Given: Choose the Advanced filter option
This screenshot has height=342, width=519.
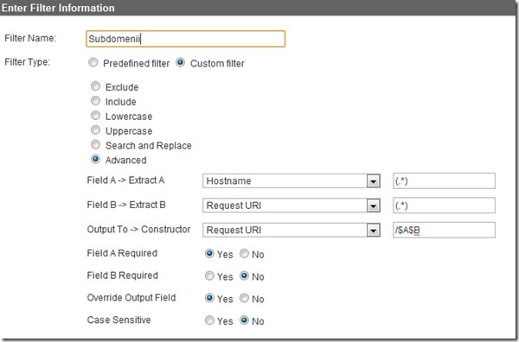Looking at the screenshot, I should [x=95, y=159].
